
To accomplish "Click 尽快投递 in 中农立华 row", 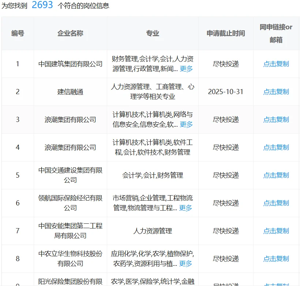I will (226, 259).
